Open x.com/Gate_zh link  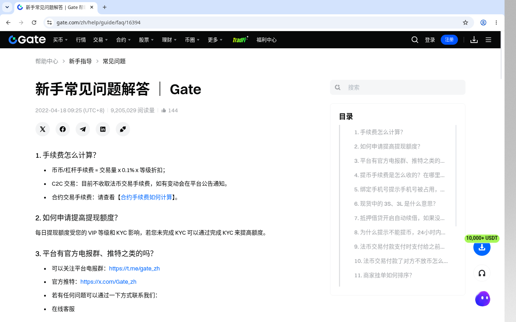(x=108, y=282)
